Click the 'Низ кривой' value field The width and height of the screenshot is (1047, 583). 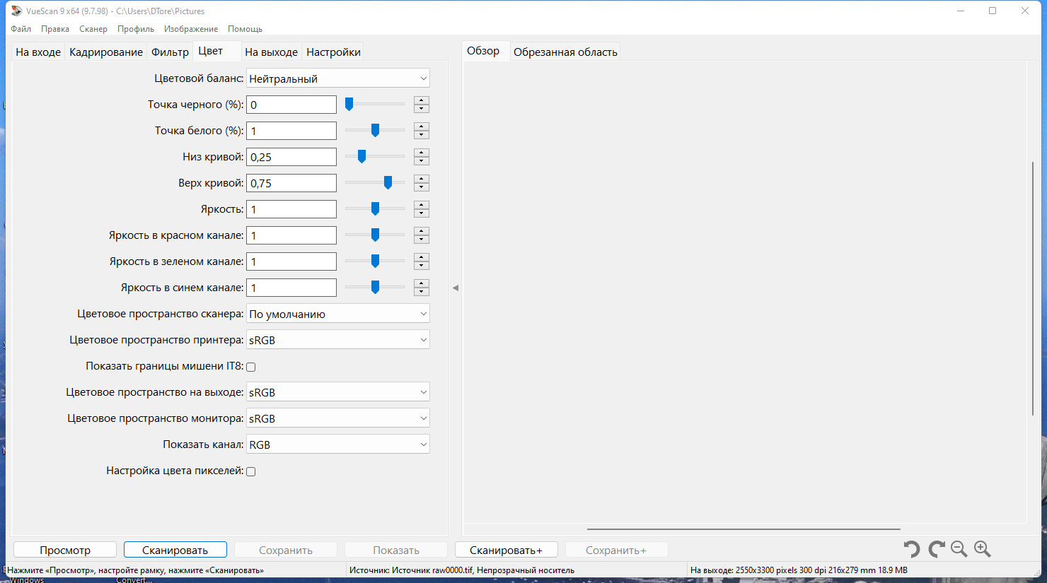click(x=291, y=157)
